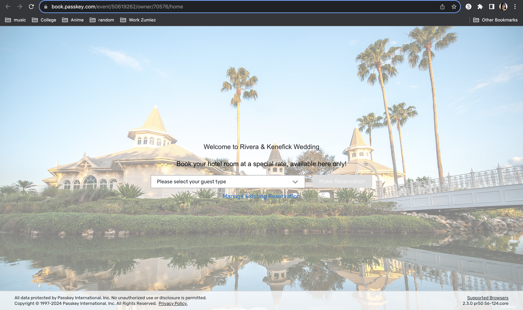This screenshot has width=523, height=310.
Task: Click the Make Reservation button
Action: (342, 182)
